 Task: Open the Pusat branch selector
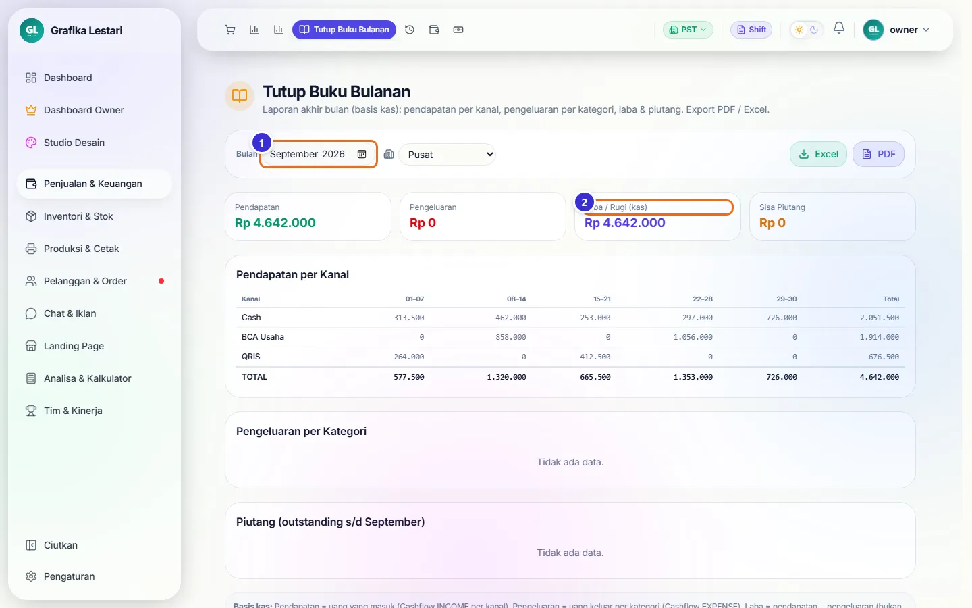pyautogui.click(x=448, y=154)
